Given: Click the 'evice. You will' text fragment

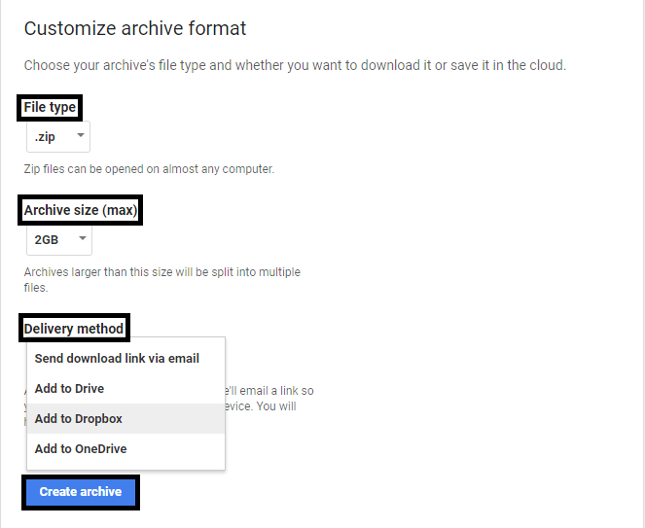Looking at the screenshot, I should point(261,406).
